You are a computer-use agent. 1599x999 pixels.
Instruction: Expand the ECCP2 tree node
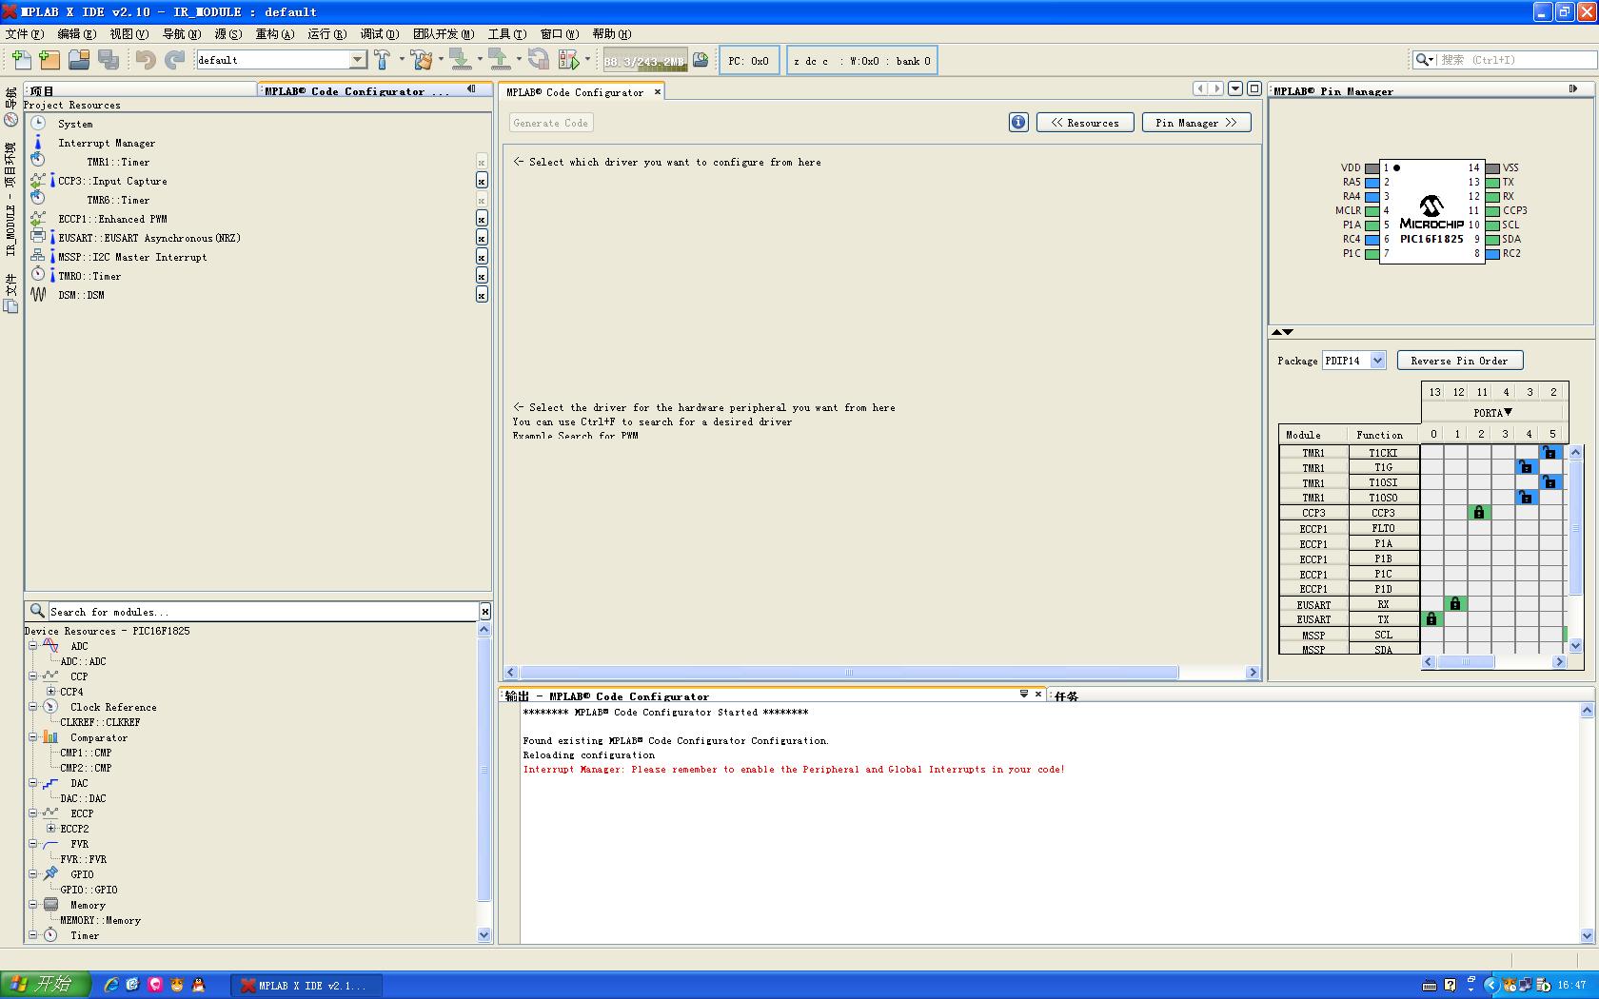(x=51, y=828)
